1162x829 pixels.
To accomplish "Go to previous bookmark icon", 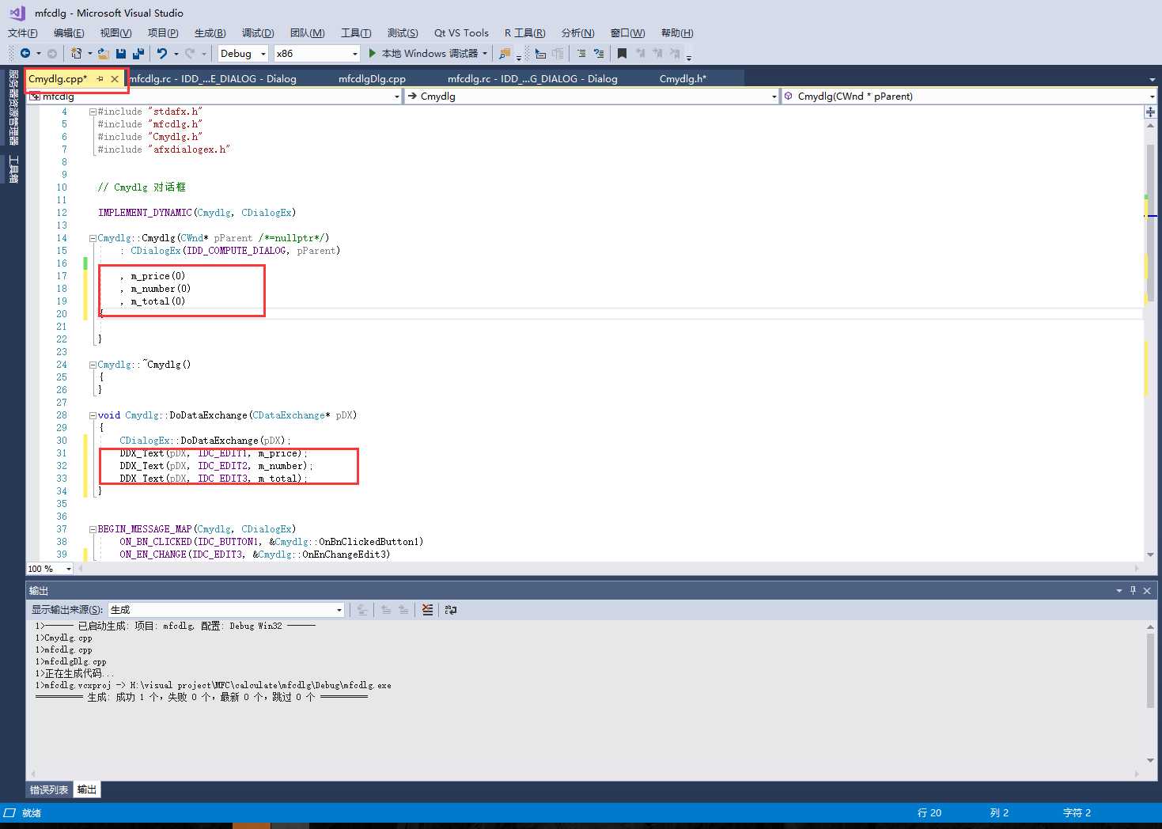I will coord(640,53).
